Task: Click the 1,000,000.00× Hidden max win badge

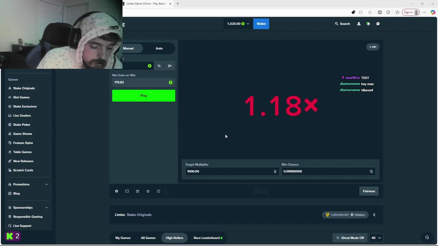Action: pyautogui.click(x=346, y=215)
